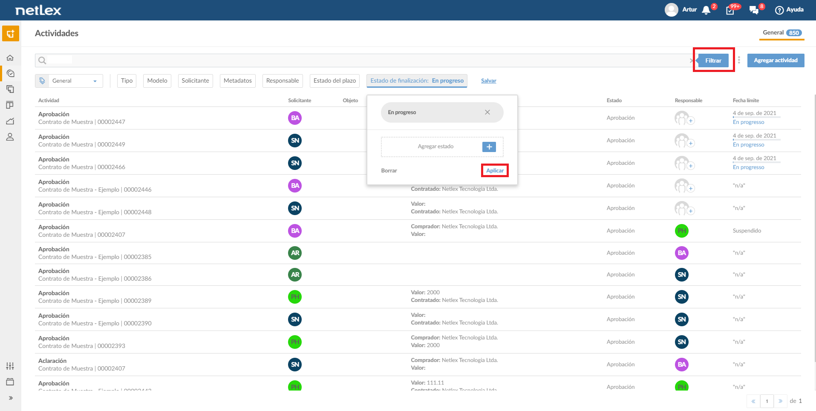Viewport: 816px width, 411px height.
Task: Open the three-dot more options menu
Action: coord(739,60)
